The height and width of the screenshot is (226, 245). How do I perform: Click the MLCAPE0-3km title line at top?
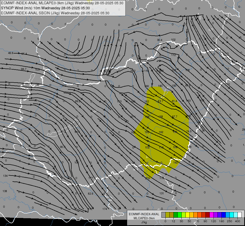tap(62, 3)
